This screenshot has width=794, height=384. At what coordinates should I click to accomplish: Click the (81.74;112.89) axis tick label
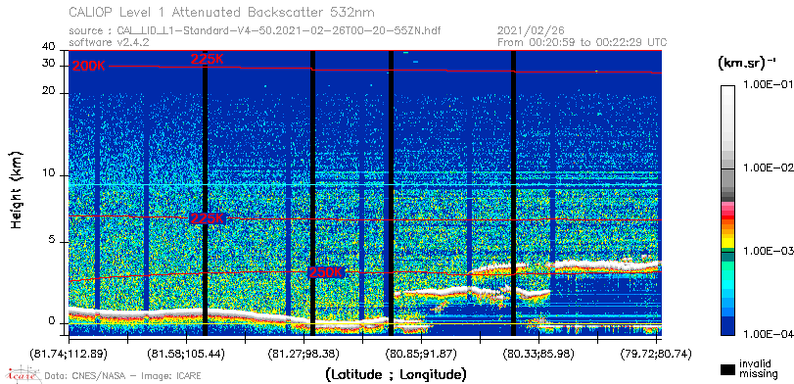[x=69, y=353]
